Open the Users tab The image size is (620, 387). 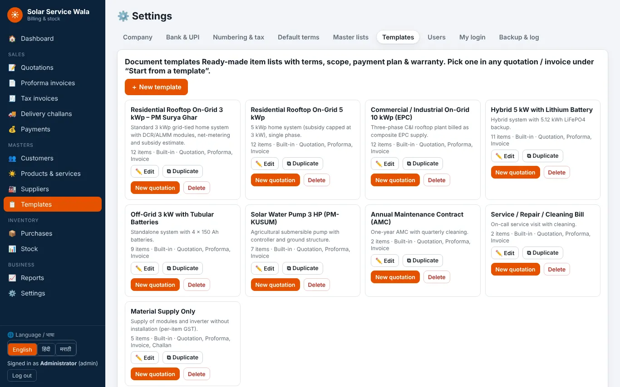(x=436, y=37)
